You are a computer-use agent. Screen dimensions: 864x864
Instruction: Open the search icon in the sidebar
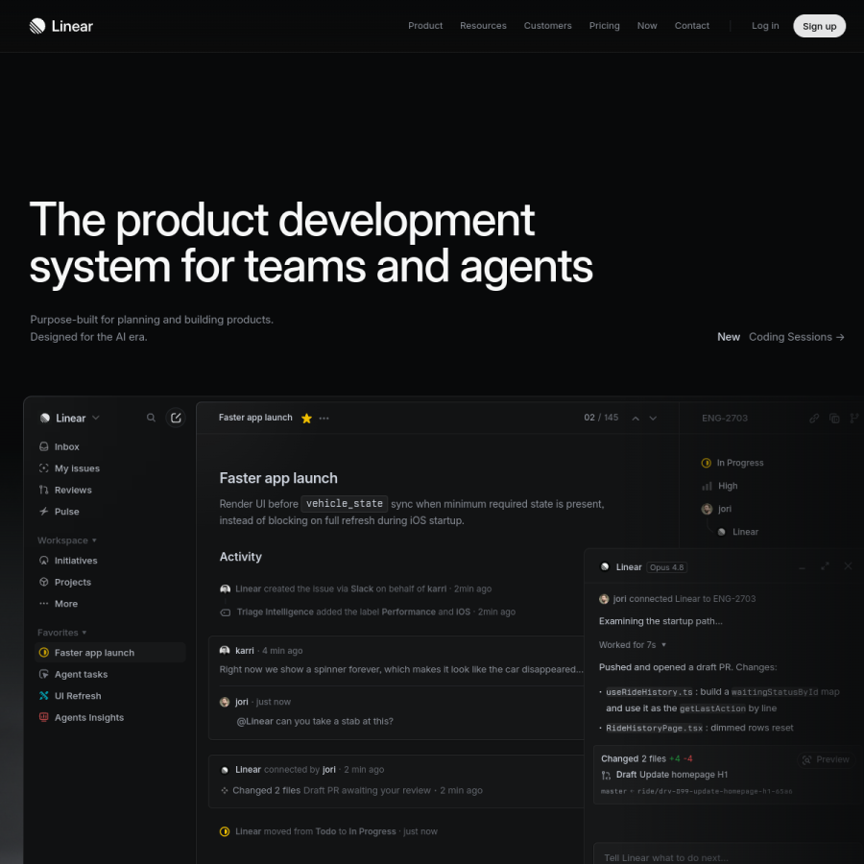[151, 418]
